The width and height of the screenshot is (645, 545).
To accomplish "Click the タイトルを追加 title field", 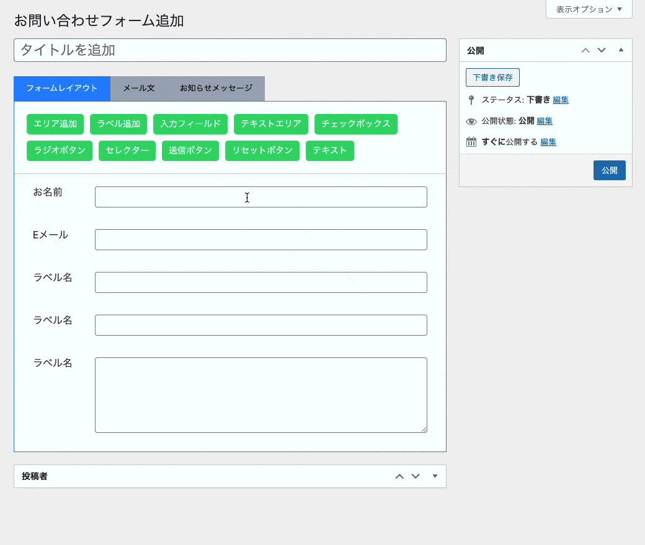I will 229,50.
